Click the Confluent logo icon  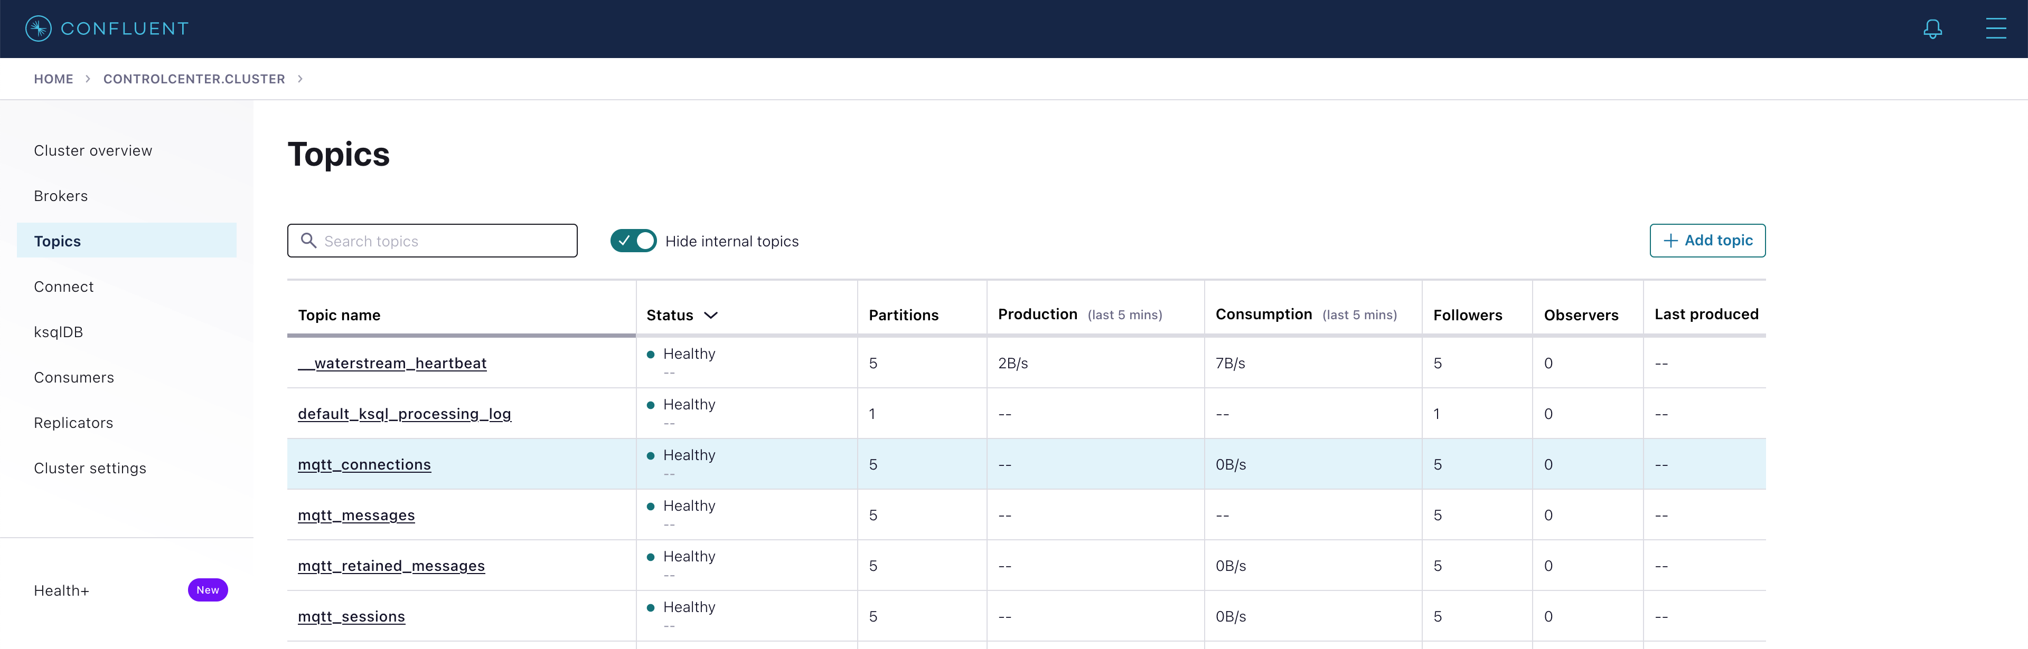38,29
